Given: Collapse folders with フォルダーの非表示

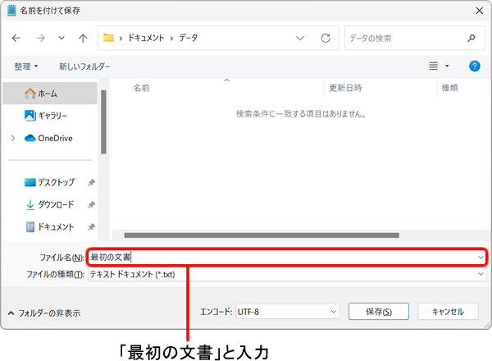Looking at the screenshot, I should [44, 313].
